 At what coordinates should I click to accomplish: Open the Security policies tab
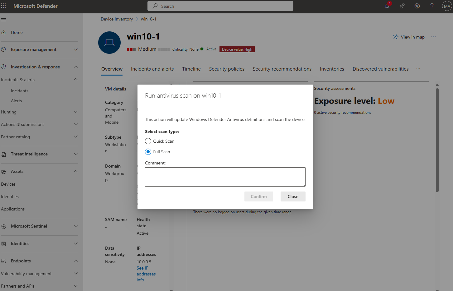pos(227,69)
